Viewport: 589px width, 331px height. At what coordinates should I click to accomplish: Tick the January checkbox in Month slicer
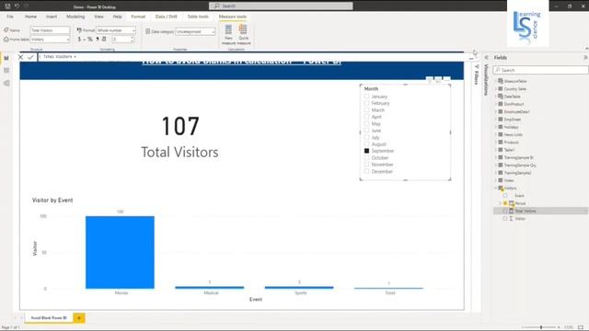366,97
